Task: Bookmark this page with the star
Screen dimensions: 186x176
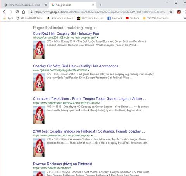Action: pos(171,12)
